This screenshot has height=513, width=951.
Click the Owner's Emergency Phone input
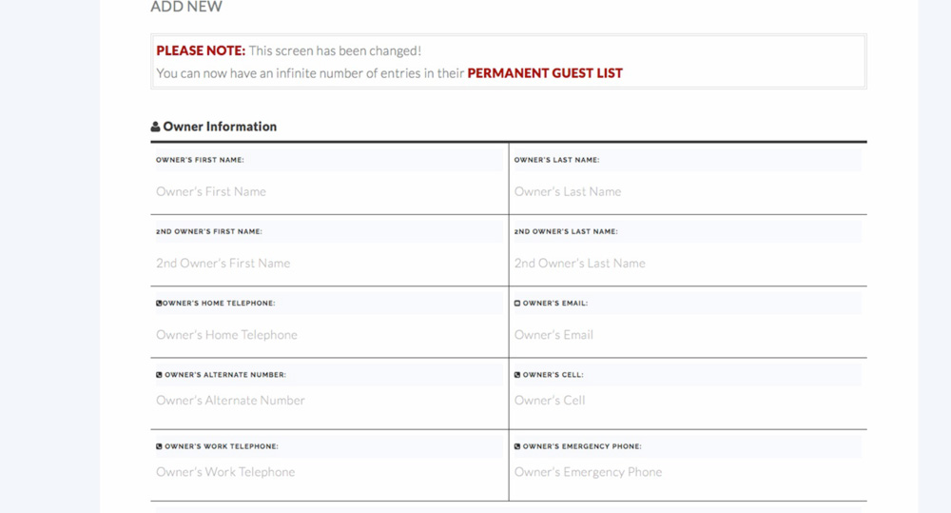pyautogui.click(x=688, y=472)
